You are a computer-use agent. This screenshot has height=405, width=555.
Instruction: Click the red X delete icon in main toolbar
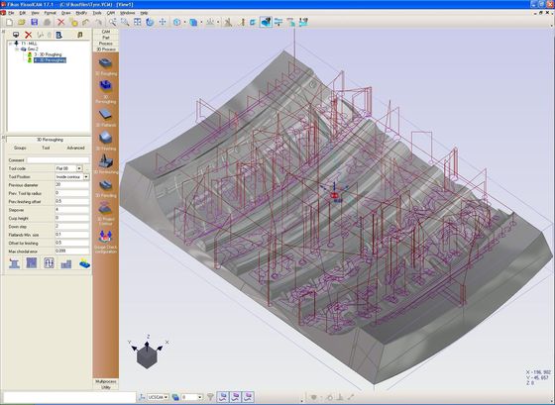click(60, 23)
